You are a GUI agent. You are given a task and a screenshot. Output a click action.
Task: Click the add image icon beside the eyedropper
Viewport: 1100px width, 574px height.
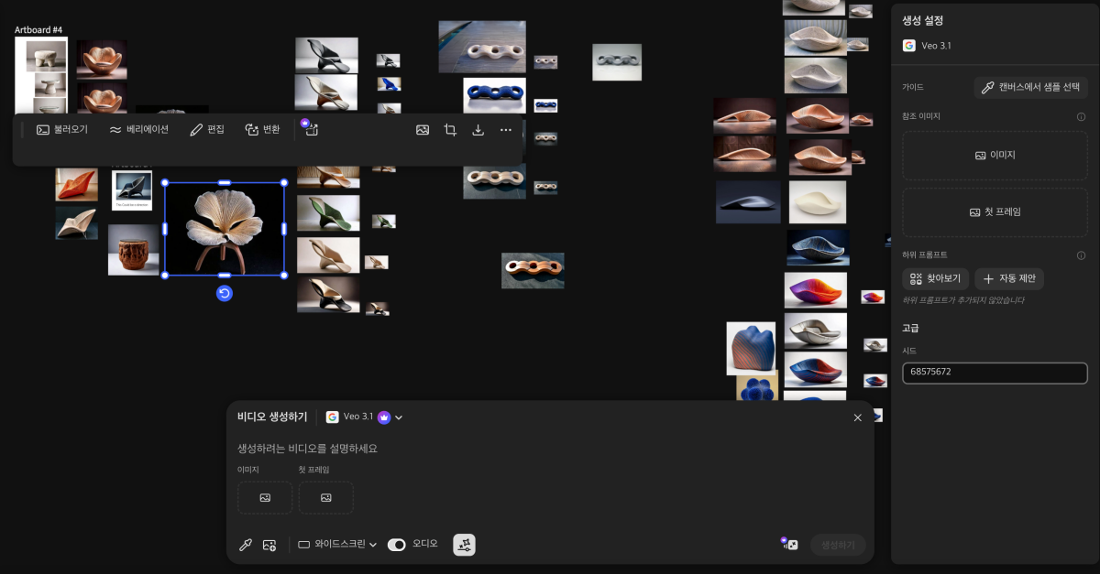click(x=269, y=545)
